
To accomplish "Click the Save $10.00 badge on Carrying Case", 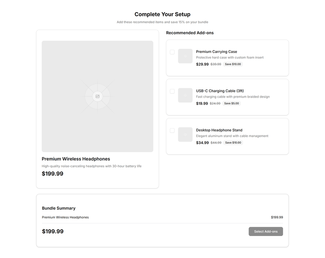I will (233, 64).
